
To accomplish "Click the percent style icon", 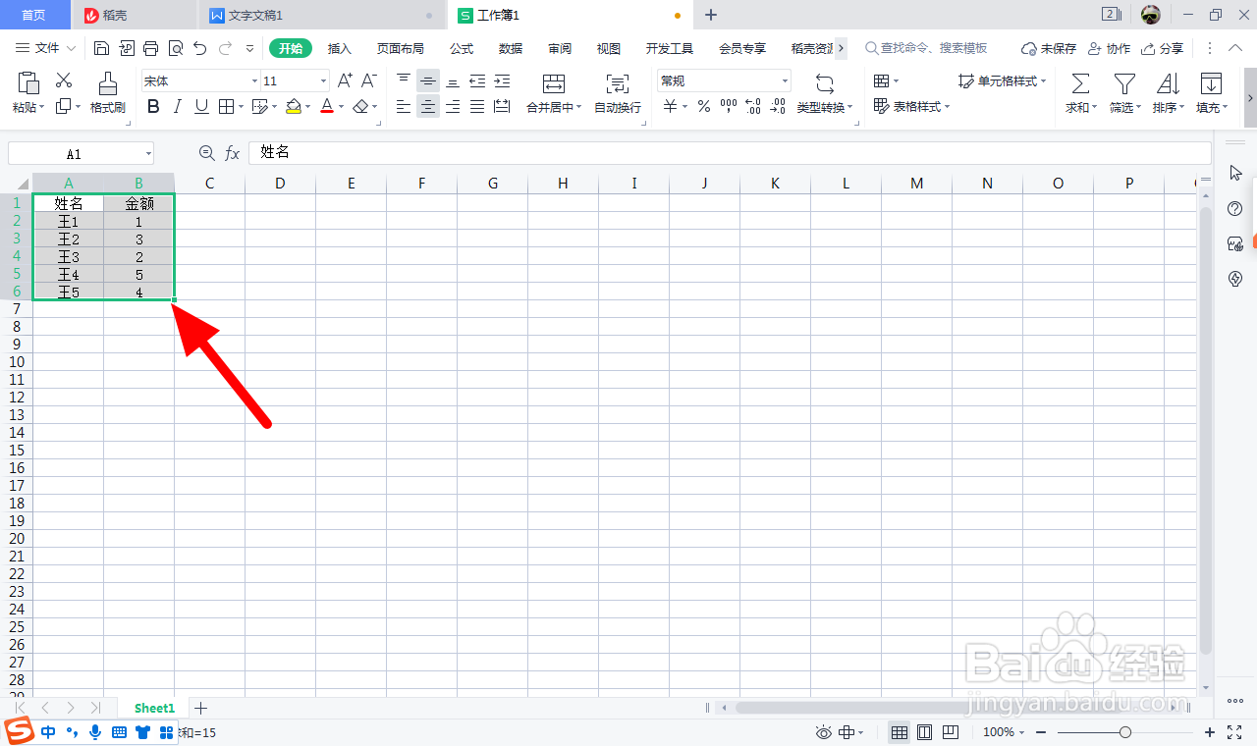I will coord(704,106).
